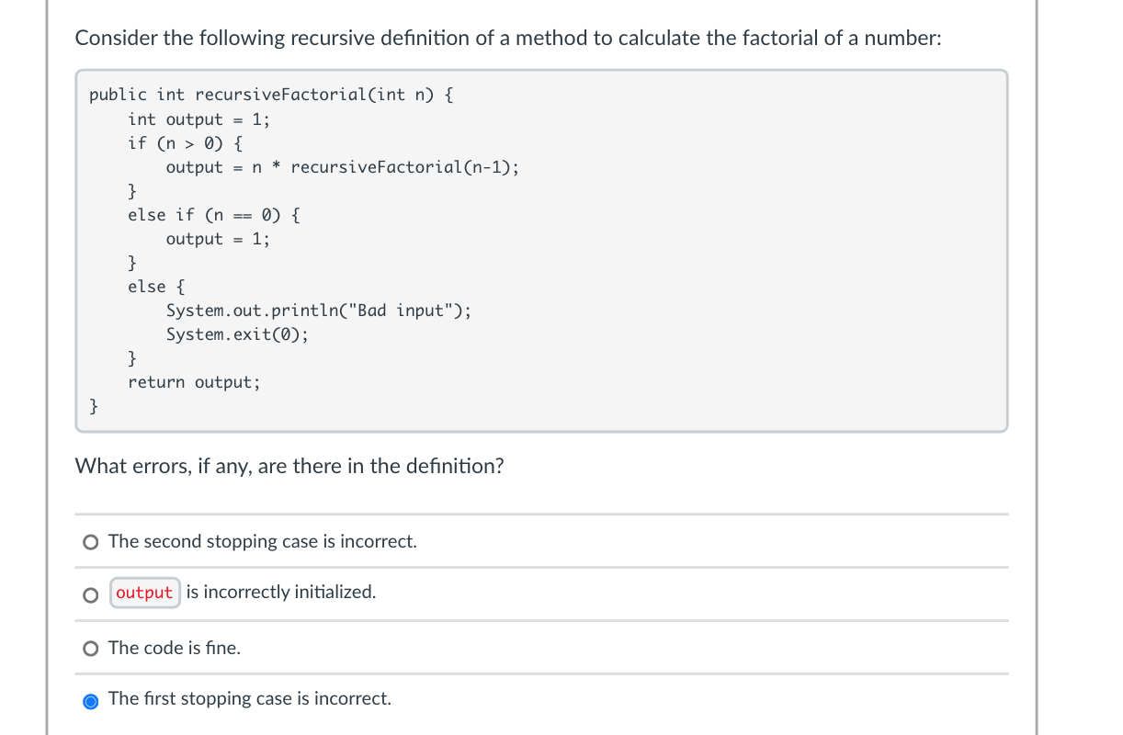Image resolution: width=1123 pixels, height=735 pixels.
Task: Click the 'output = 1;' line inside else-if block
Action: click(219, 238)
